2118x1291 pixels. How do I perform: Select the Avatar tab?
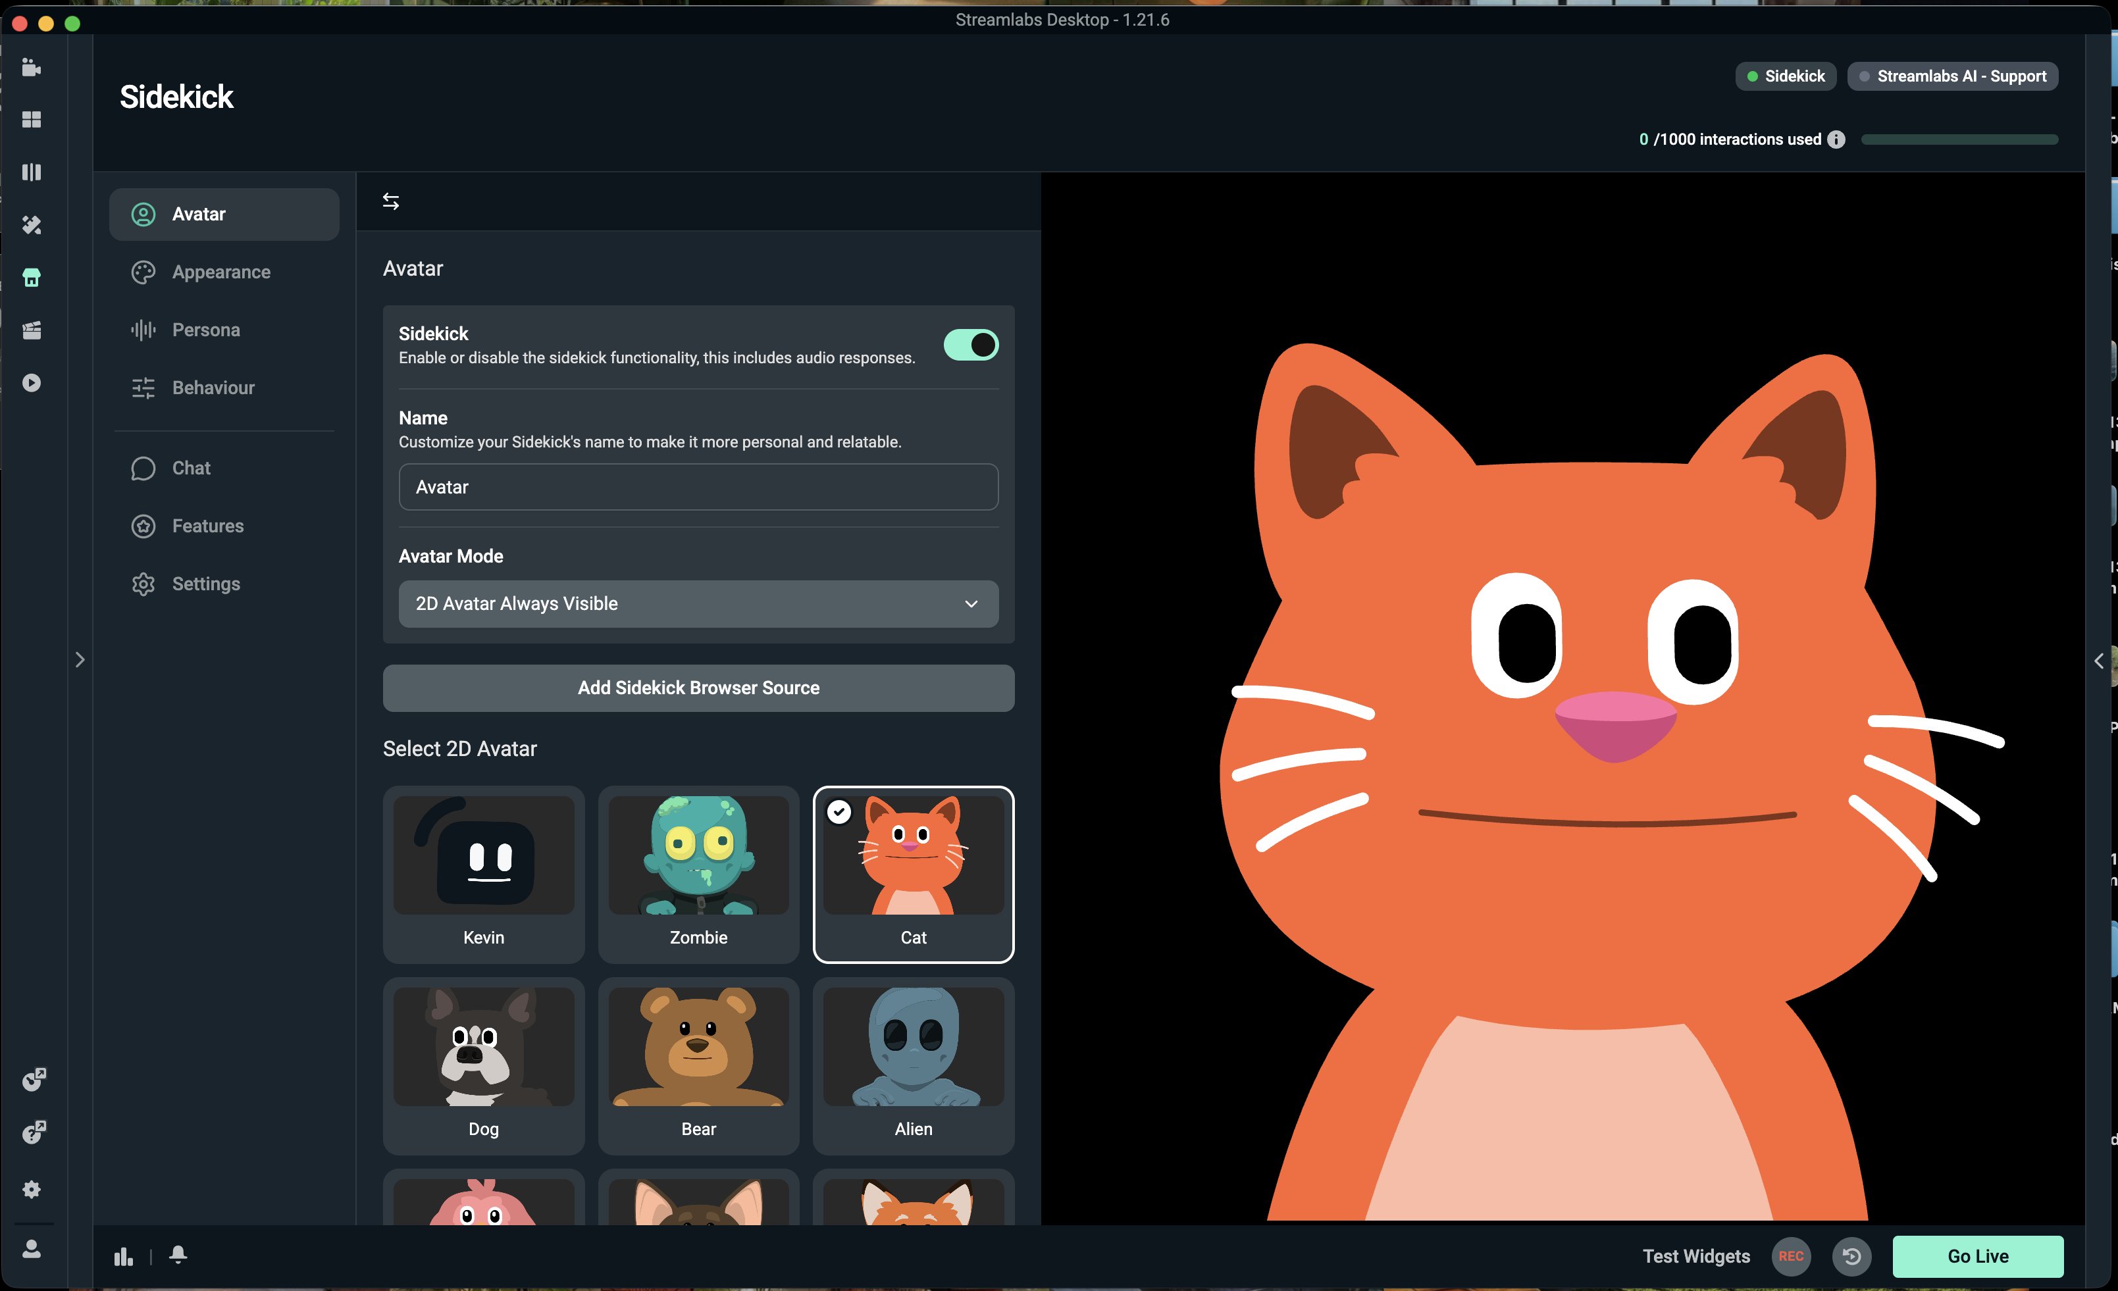224,214
